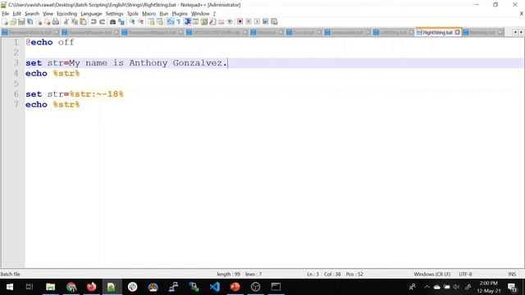This screenshot has width=525, height=295.
Task: Open Folder as Workspace panel icon
Action: click(x=221, y=22)
